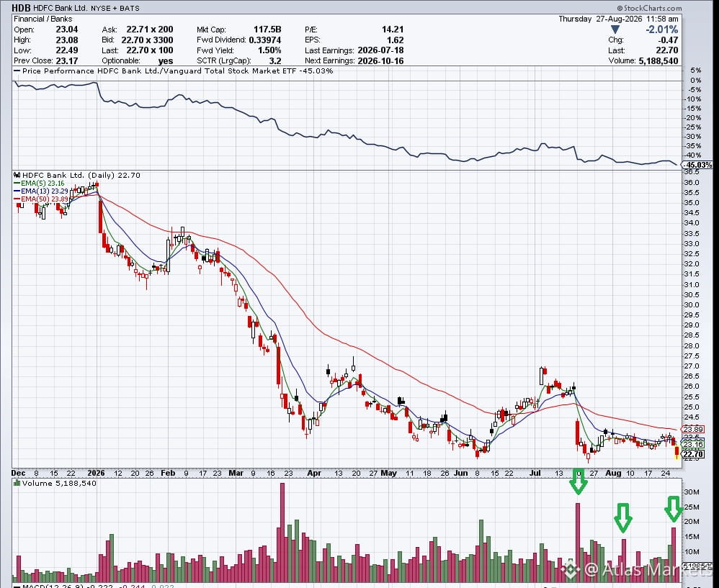This screenshot has height=588, width=719.
Task: Click the Next Earnings date 2026-10-16
Action: [x=380, y=61]
